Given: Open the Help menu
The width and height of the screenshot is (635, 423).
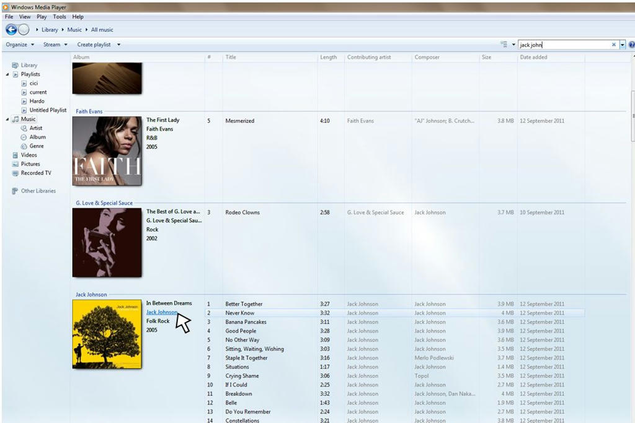Looking at the screenshot, I should point(78,17).
